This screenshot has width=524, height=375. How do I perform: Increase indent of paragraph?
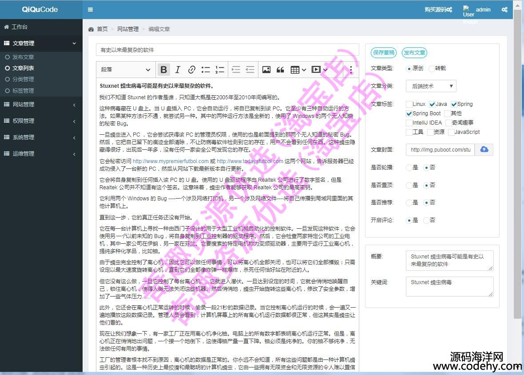[236, 70]
